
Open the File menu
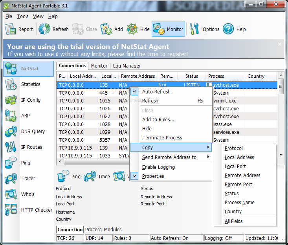coord(9,16)
